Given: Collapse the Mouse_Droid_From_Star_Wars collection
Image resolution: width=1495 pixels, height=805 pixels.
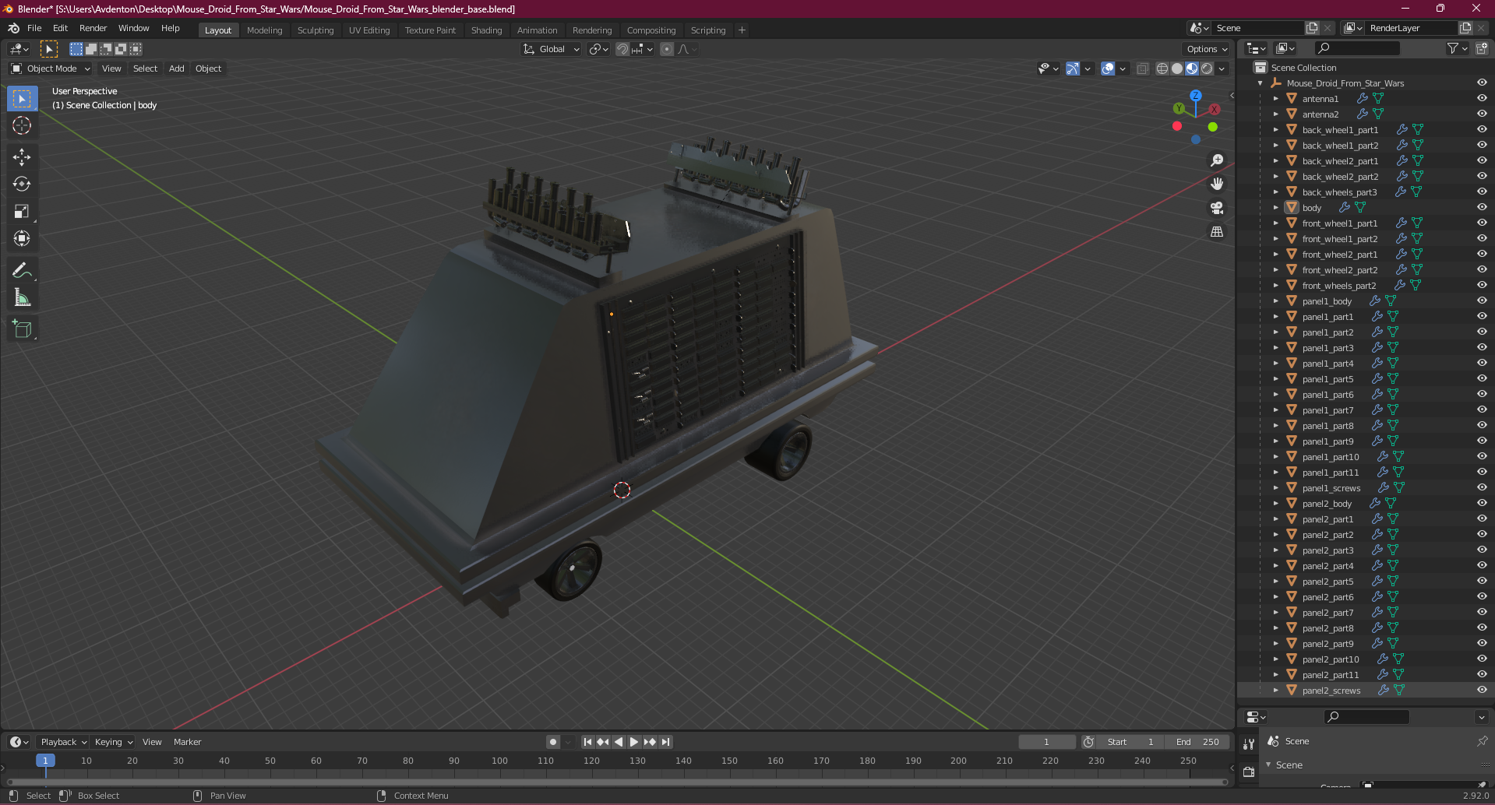Looking at the screenshot, I should pos(1261,83).
